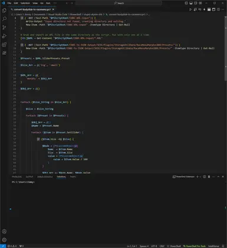This screenshot has height=248, width=227.
Task: Click the Spaces: 4 indentation status item
Action: tap(144, 246)
